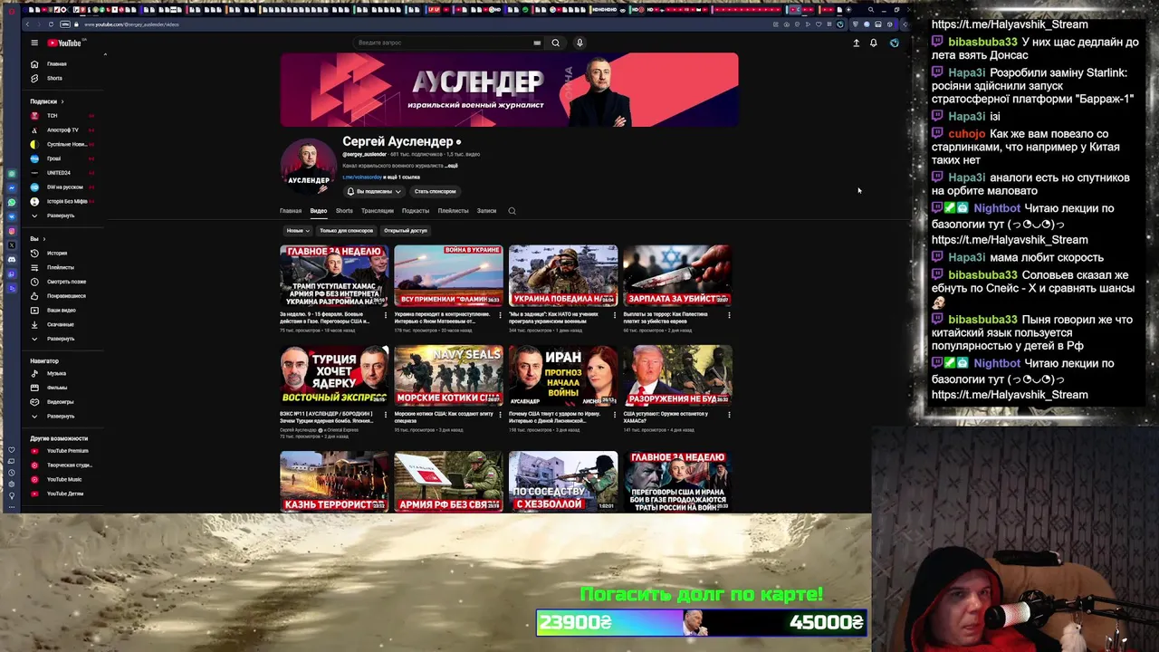Click the YouTube logo
The height and width of the screenshot is (652, 1159).
click(64, 43)
